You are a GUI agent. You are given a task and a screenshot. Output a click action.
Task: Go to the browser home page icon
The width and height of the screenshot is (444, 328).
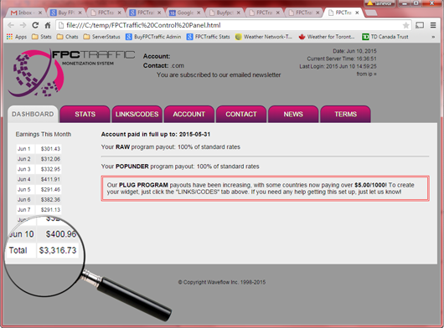[48, 25]
